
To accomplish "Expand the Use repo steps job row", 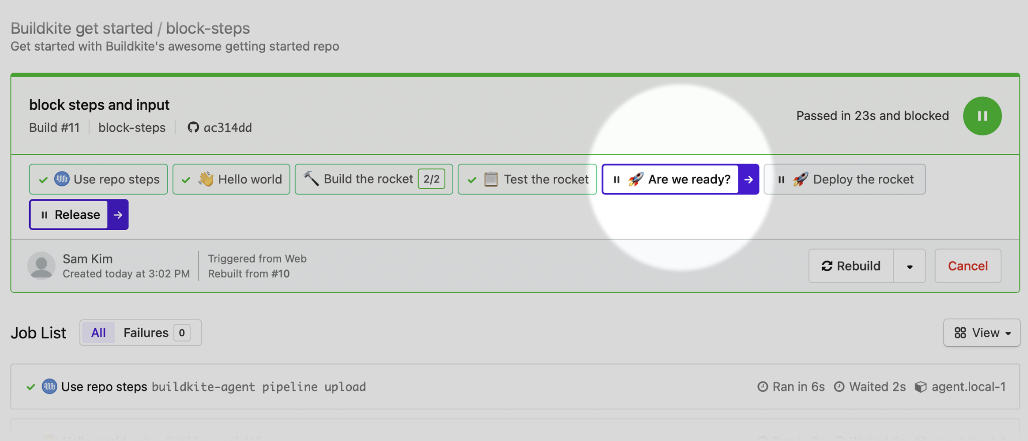I will click(x=515, y=386).
